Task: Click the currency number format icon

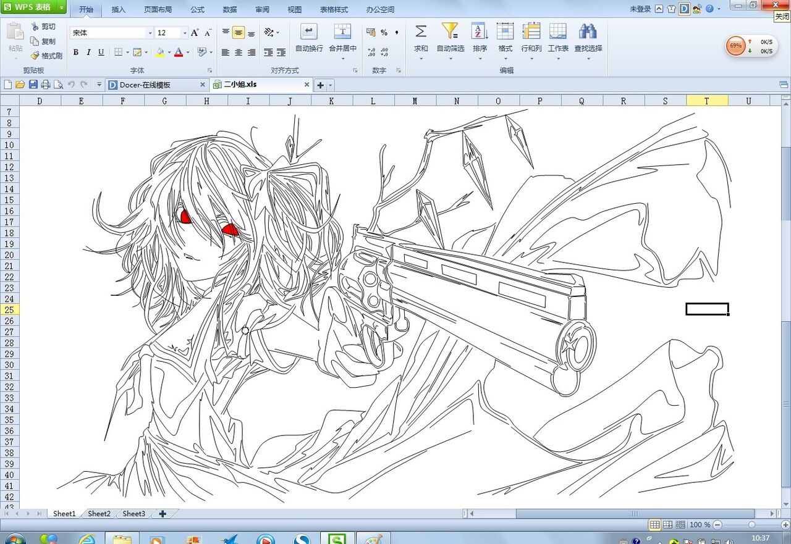Action: click(x=371, y=33)
